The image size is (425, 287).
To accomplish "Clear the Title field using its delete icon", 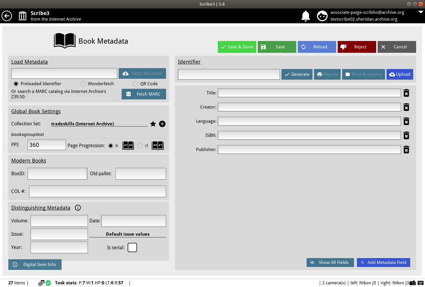I will click(406, 93).
